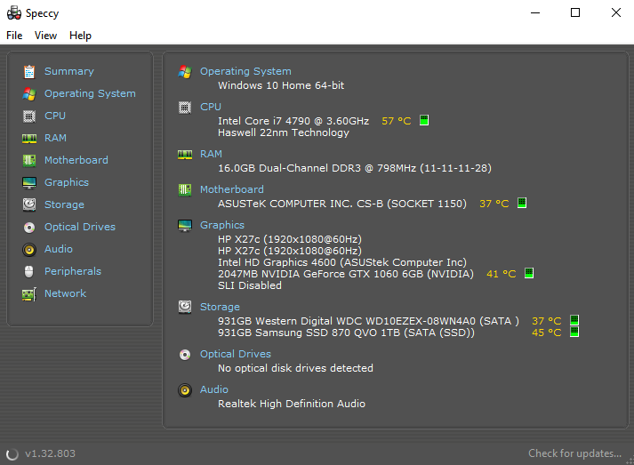
Task: Click Operating System heading link in summary
Action: point(245,71)
